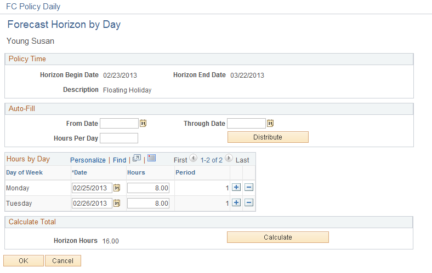The image size is (432, 273).
Task: Add a row after the Monday row
Action: coord(236,188)
